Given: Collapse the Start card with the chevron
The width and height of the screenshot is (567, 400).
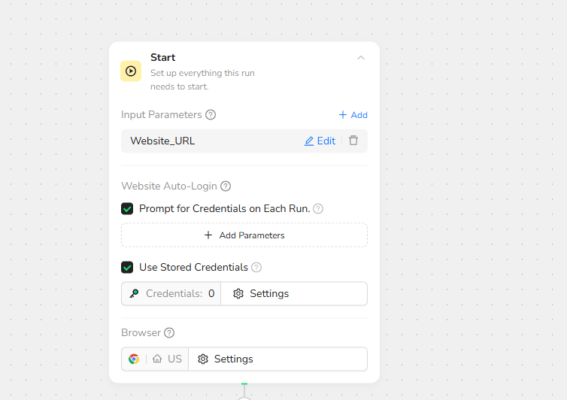Looking at the screenshot, I should pos(361,58).
